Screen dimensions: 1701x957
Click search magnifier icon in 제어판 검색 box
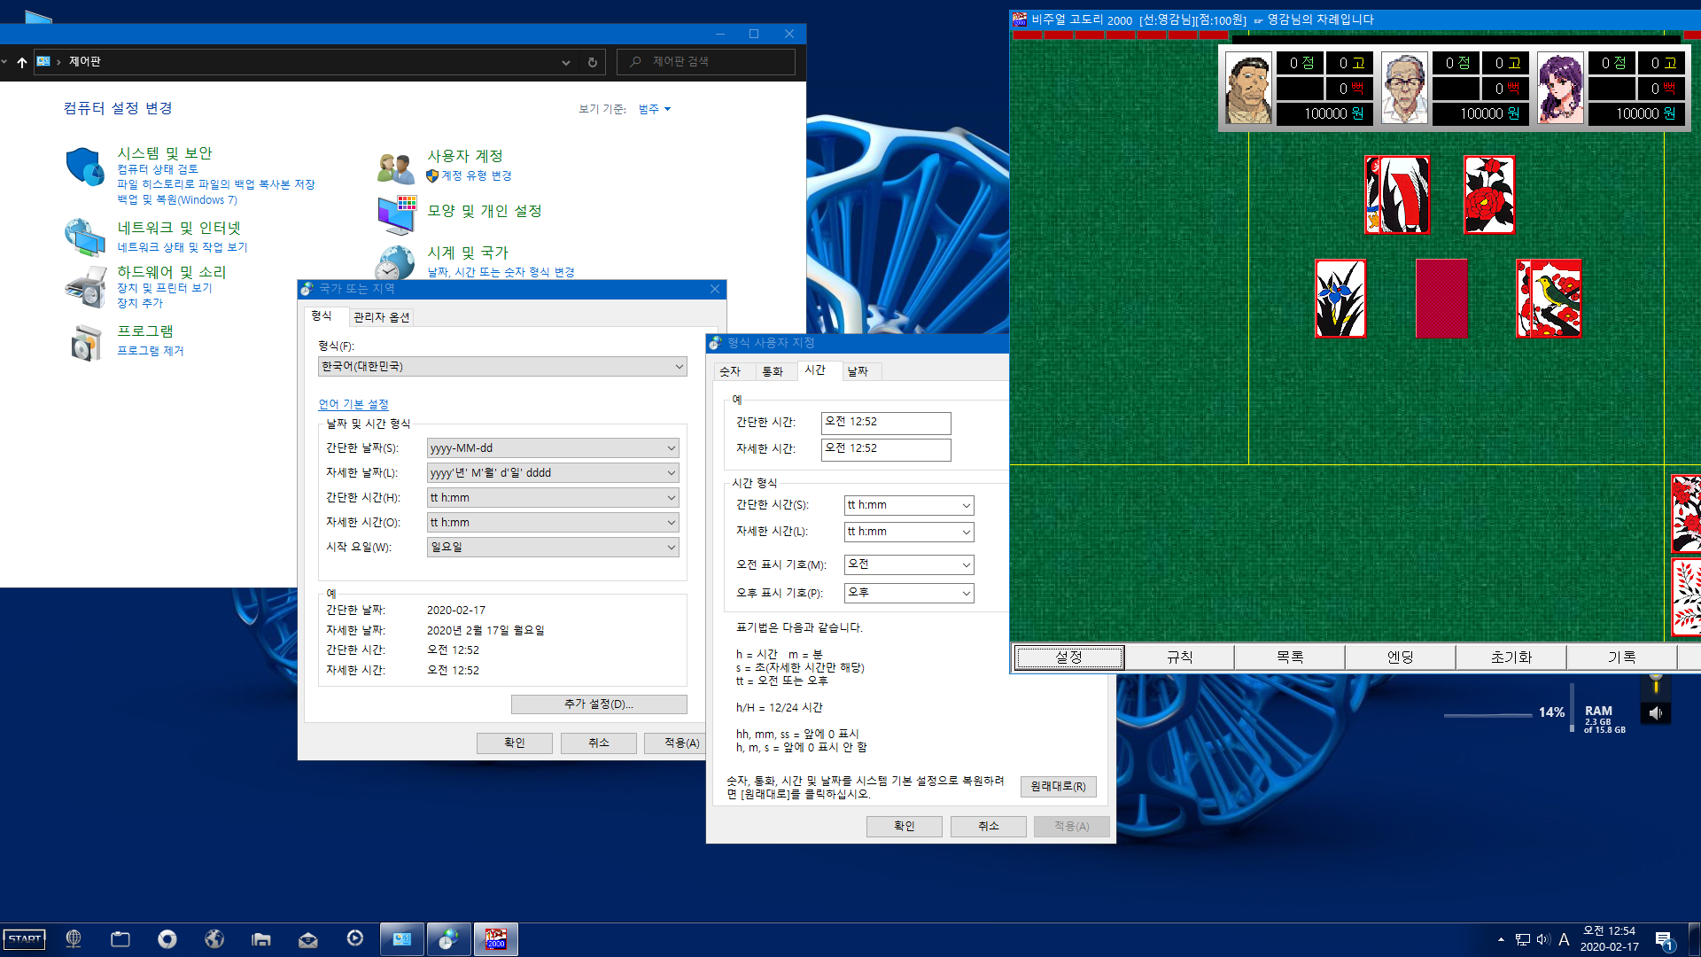point(635,61)
